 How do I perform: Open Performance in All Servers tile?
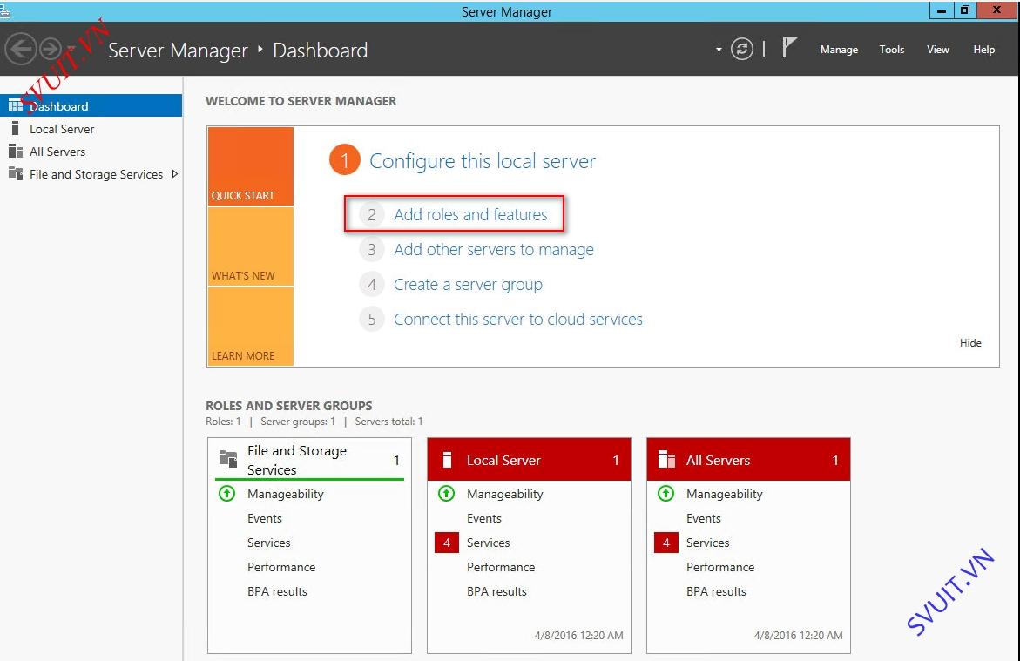coord(720,567)
